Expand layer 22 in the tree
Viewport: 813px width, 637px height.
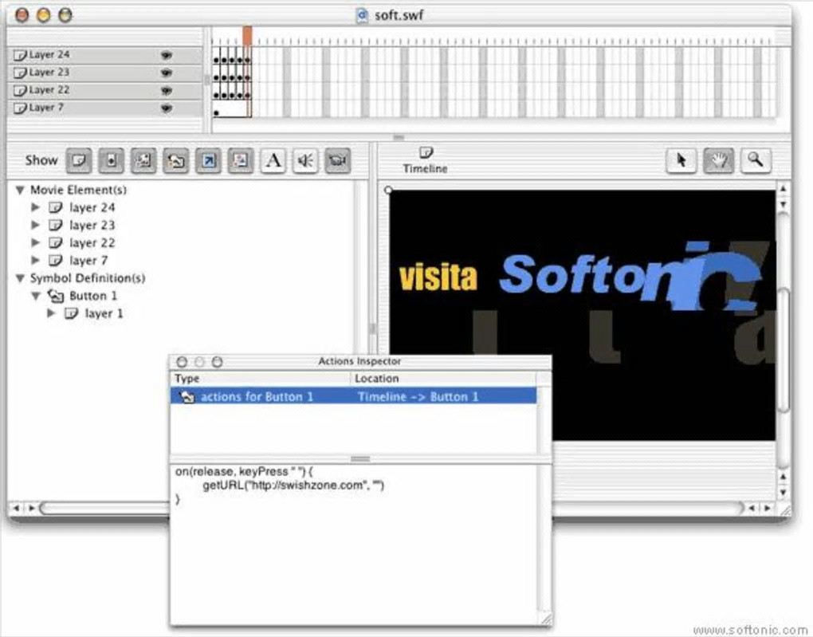point(35,243)
